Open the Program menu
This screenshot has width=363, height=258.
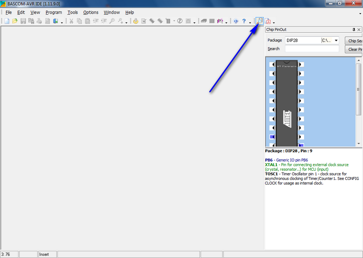click(x=54, y=12)
